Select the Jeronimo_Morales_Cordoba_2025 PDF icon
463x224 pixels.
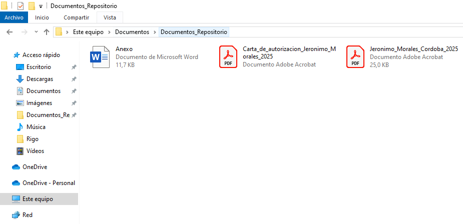pyautogui.click(x=355, y=57)
